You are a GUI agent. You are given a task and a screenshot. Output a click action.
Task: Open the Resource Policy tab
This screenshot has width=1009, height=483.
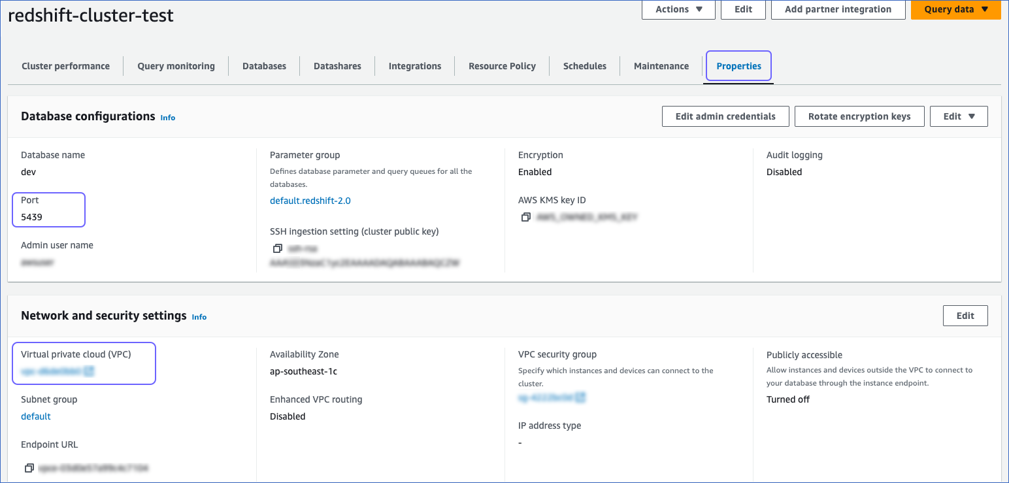click(x=502, y=66)
